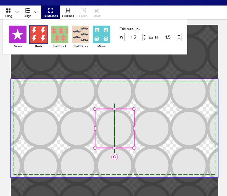Click the tile width input field
Viewport: 227px width, 196px height.
[x=133, y=37]
